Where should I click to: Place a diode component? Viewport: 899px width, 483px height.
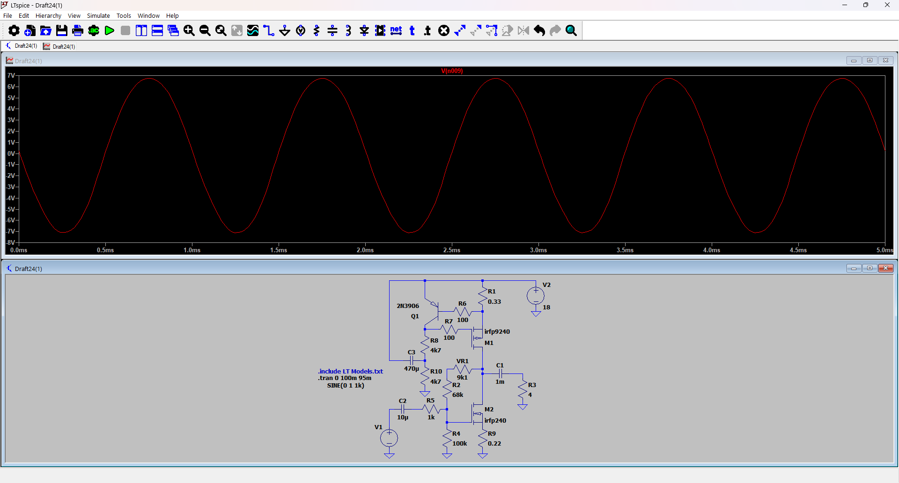tap(364, 31)
